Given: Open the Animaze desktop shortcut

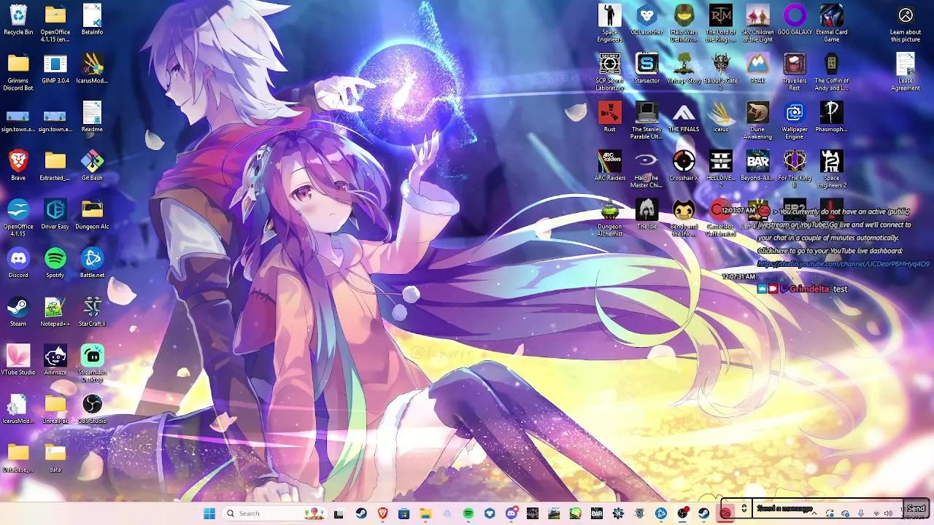Looking at the screenshot, I should coord(55,361).
